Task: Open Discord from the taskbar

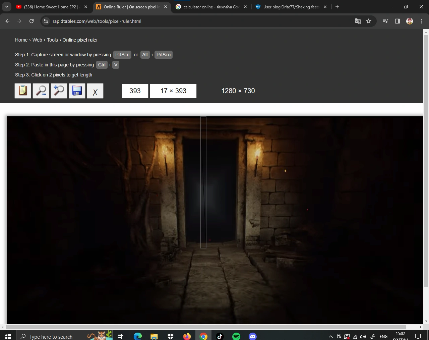Action: coord(252,336)
